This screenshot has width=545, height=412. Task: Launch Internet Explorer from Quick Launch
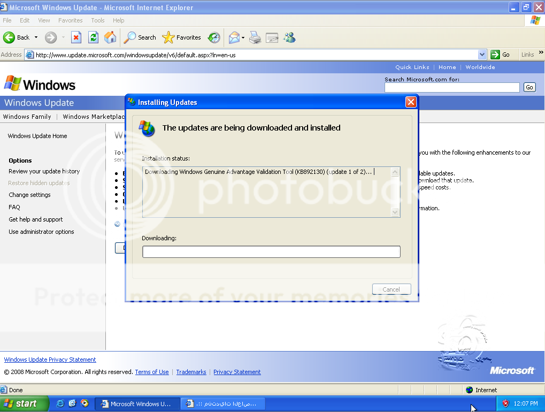(x=60, y=403)
